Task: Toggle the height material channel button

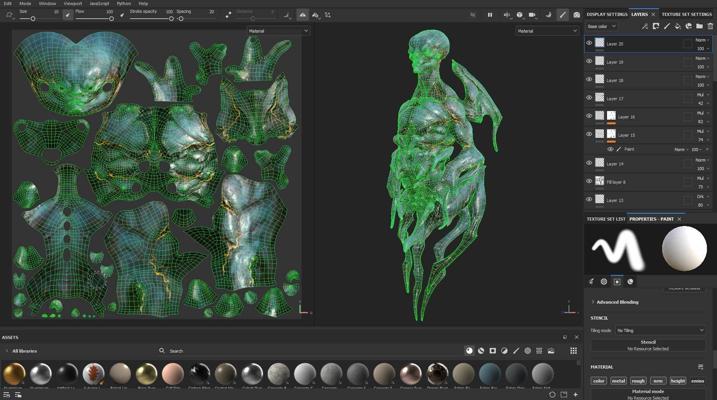Action: pos(678,381)
